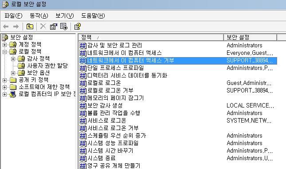Sort by the 정책 column header
The image size is (286, 169).
tap(151, 37)
